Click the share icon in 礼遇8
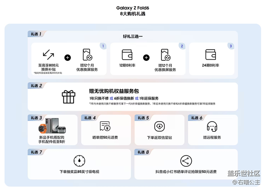Screen dimensions: 264x189 pyautogui.click(x=186, y=161)
